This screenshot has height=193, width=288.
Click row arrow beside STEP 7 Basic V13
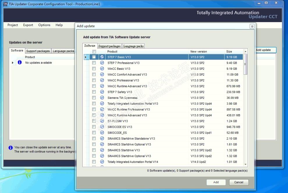pyautogui.click(x=86, y=57)
